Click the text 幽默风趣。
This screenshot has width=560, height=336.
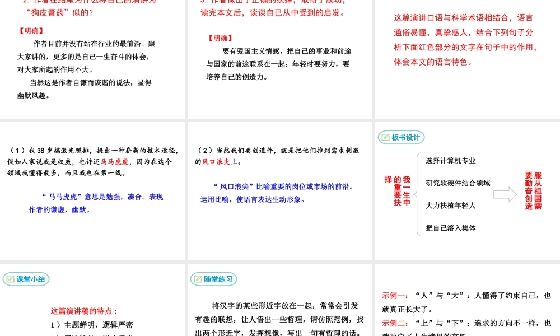[34, 95]
